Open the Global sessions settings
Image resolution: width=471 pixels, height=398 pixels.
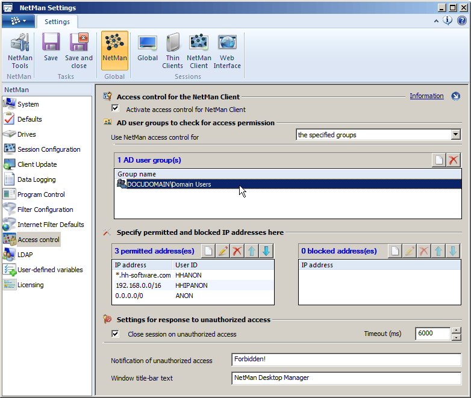click(x=148, y=48)
